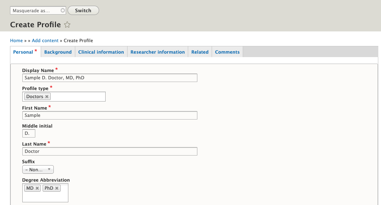Remove the MD degree abbreviation tag

coord(37,188)
